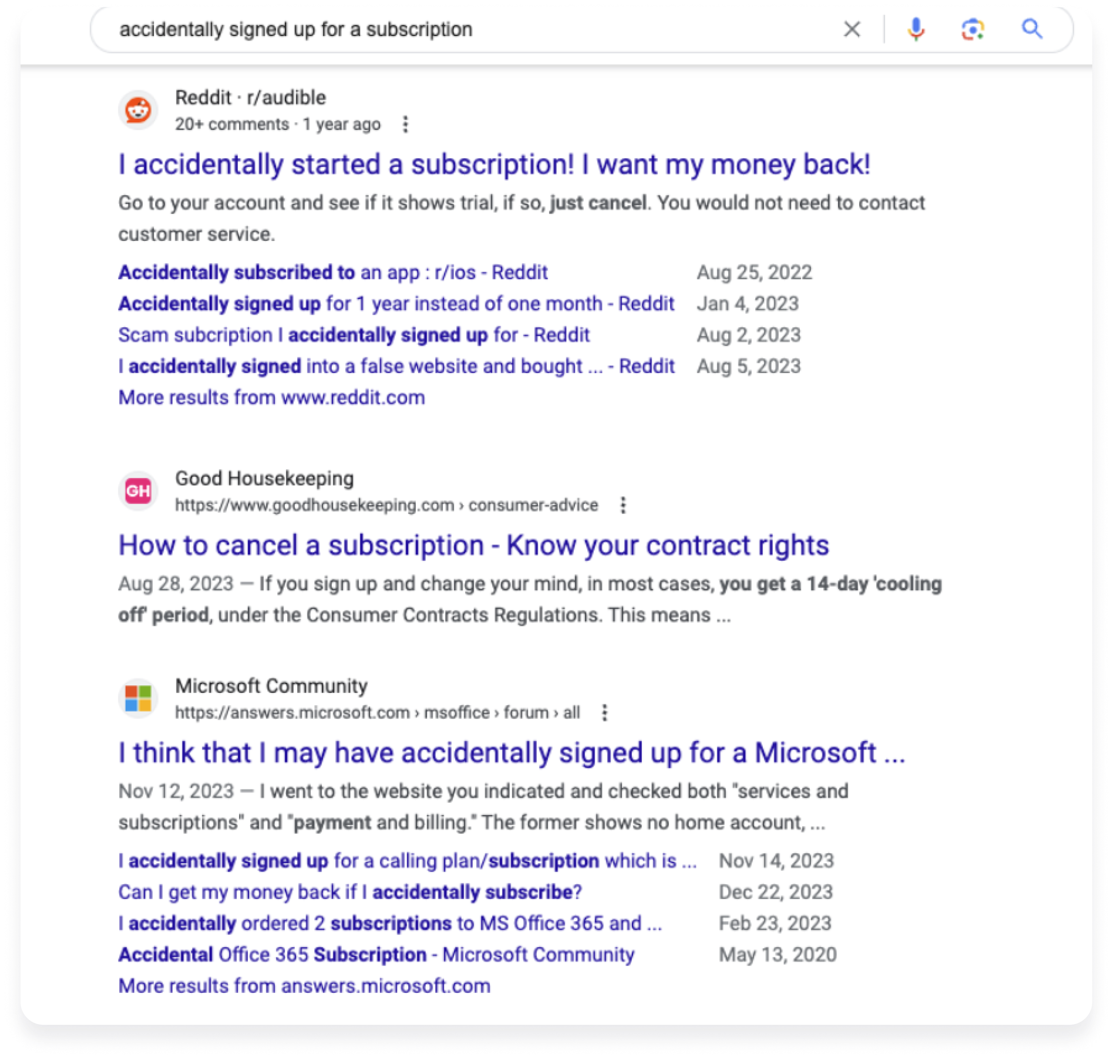1112x1058 pixels.
Task: Click the date 'Feb 23, 2023'
Action: 775,923
